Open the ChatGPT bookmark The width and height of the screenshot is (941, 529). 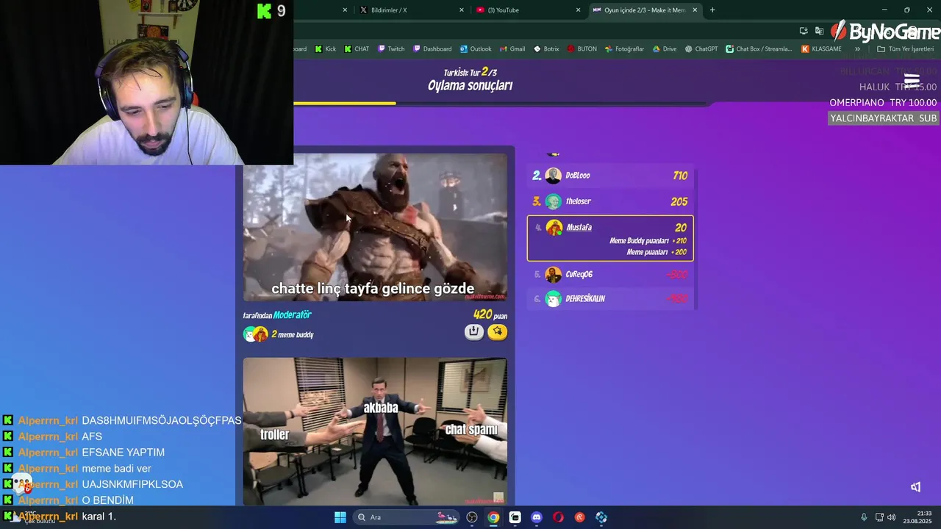(x=701, y=49)
